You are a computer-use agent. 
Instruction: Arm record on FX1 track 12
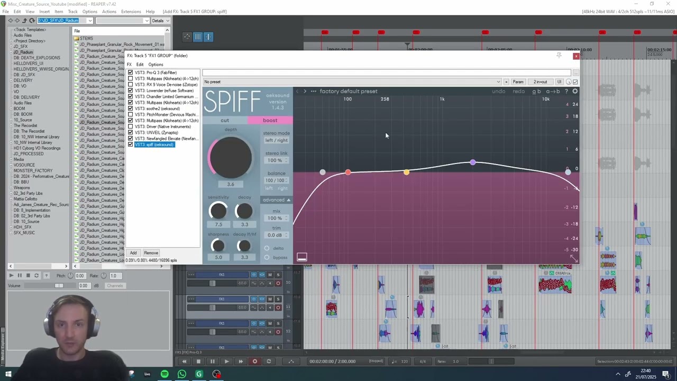point(278,332)
